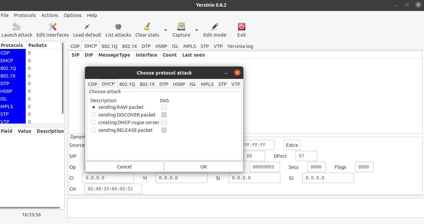
Task: Select DHCP row in Protocols list
Action: [30, 61]
